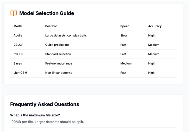Click the rrBLUP model name

[18, 54]
